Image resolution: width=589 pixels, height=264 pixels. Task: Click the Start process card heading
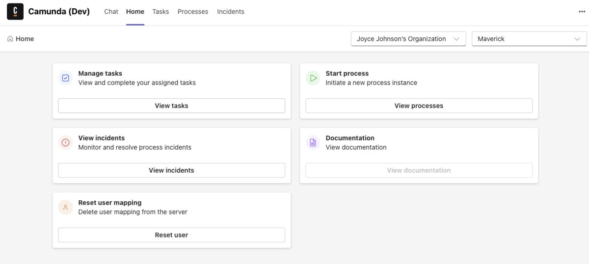(x=347, y=74)
